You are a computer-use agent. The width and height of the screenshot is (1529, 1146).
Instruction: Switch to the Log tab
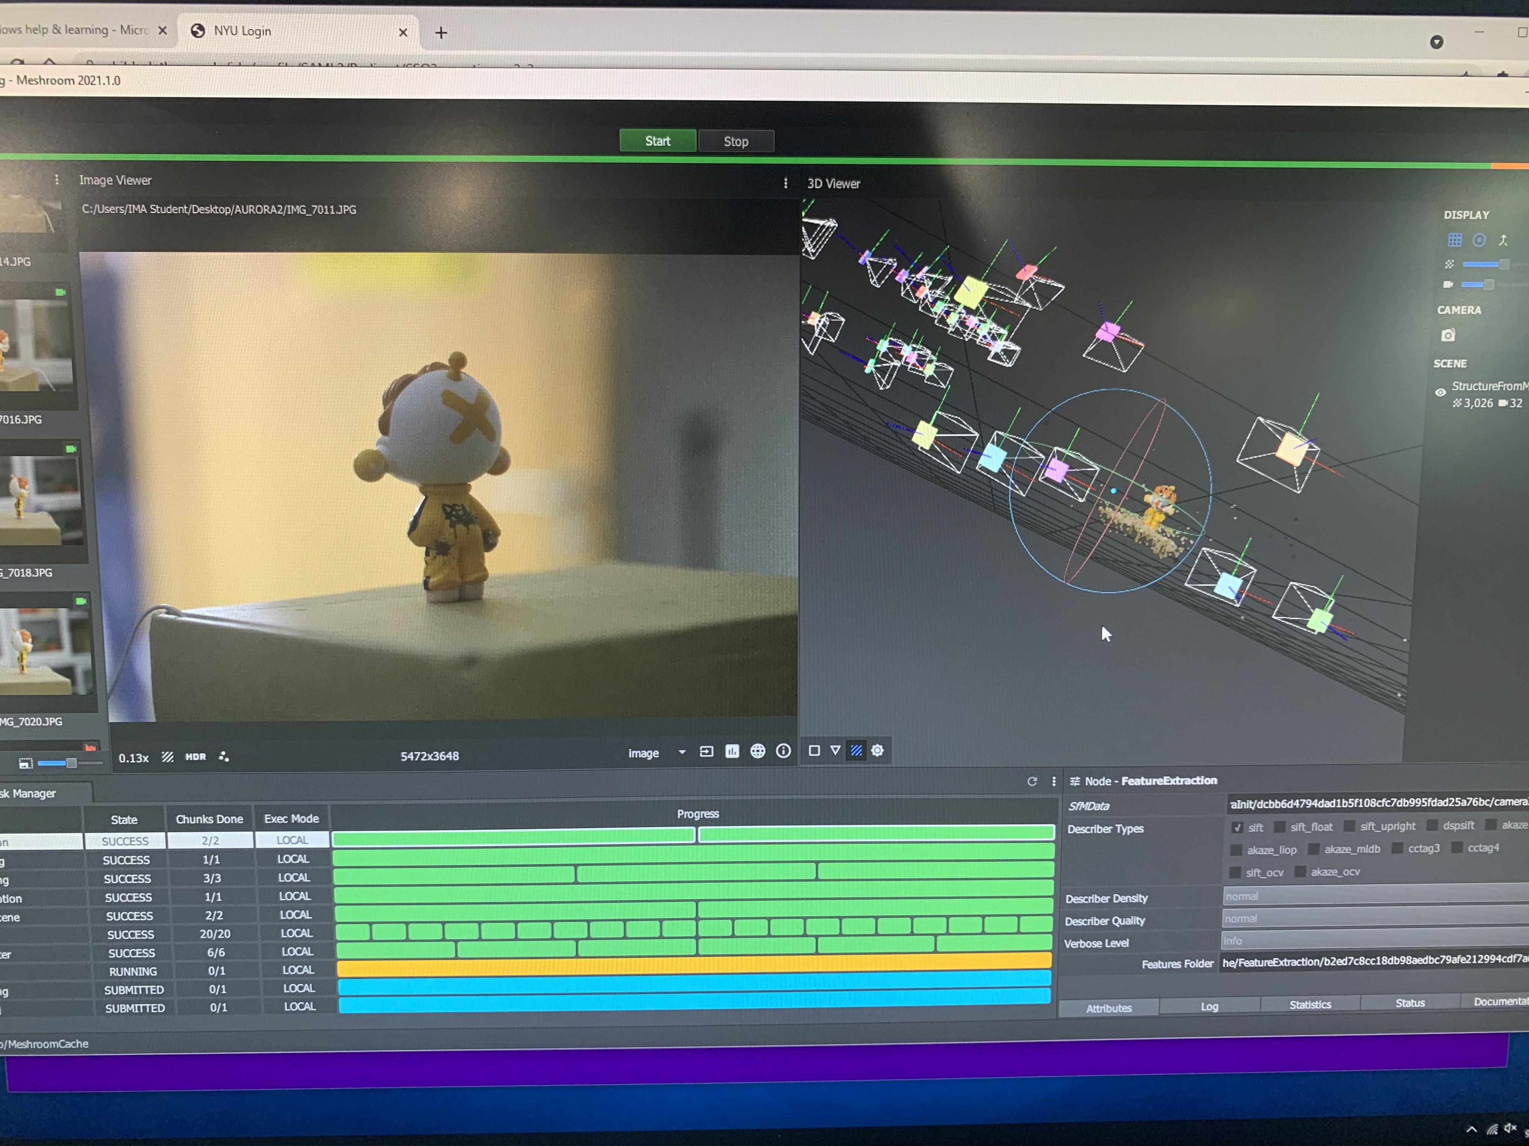tap(1209, 1006)
